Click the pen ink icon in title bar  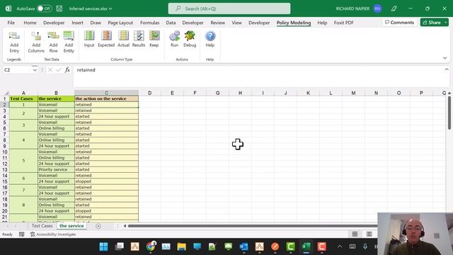coord(394,8)
